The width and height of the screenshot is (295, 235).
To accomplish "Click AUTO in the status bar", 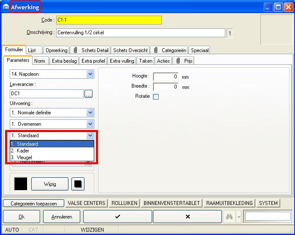I will pos(12,230).
